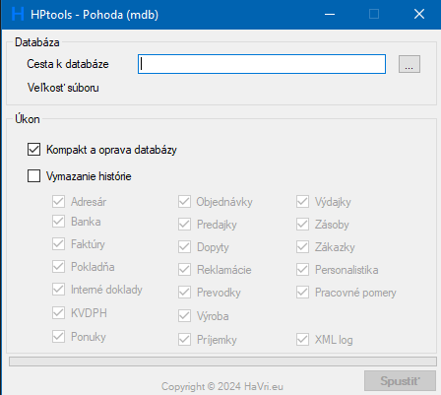Open the file browse dialog with the ... button
The width and height of the screenshot is (441, 395).
coord(409,64)
